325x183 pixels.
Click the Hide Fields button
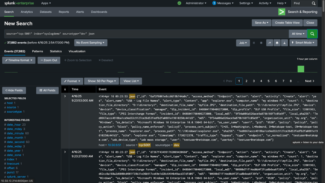coord(14,90)
